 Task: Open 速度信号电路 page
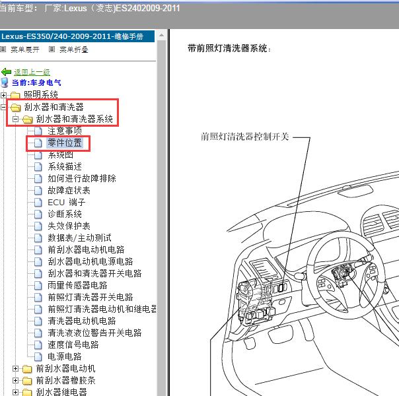(x=73, y=345)
